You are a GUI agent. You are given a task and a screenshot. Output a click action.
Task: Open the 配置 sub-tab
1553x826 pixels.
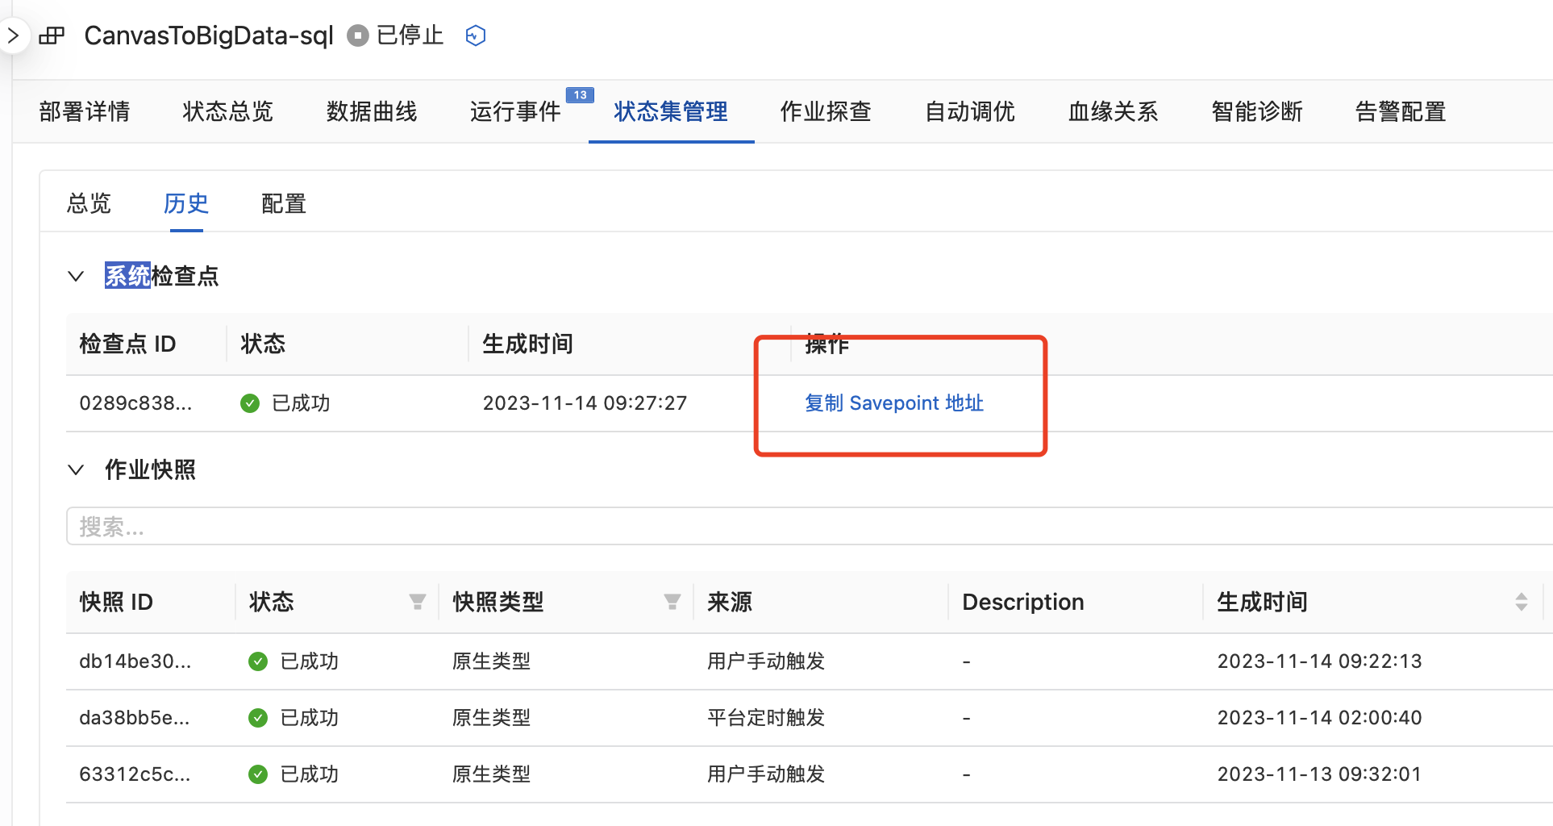tap(284, 203)
